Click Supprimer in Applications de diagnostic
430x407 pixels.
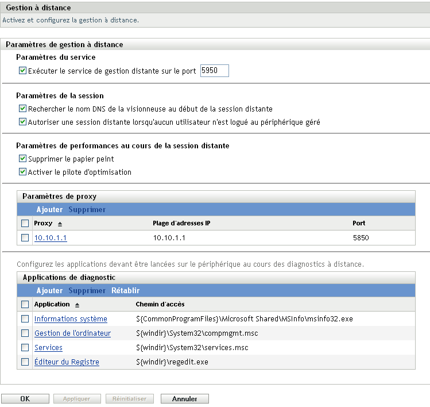pyautogui.click(x=87, y=290)
